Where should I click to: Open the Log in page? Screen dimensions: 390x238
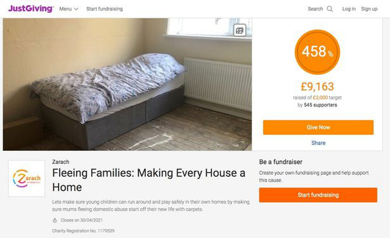[348, 9]
